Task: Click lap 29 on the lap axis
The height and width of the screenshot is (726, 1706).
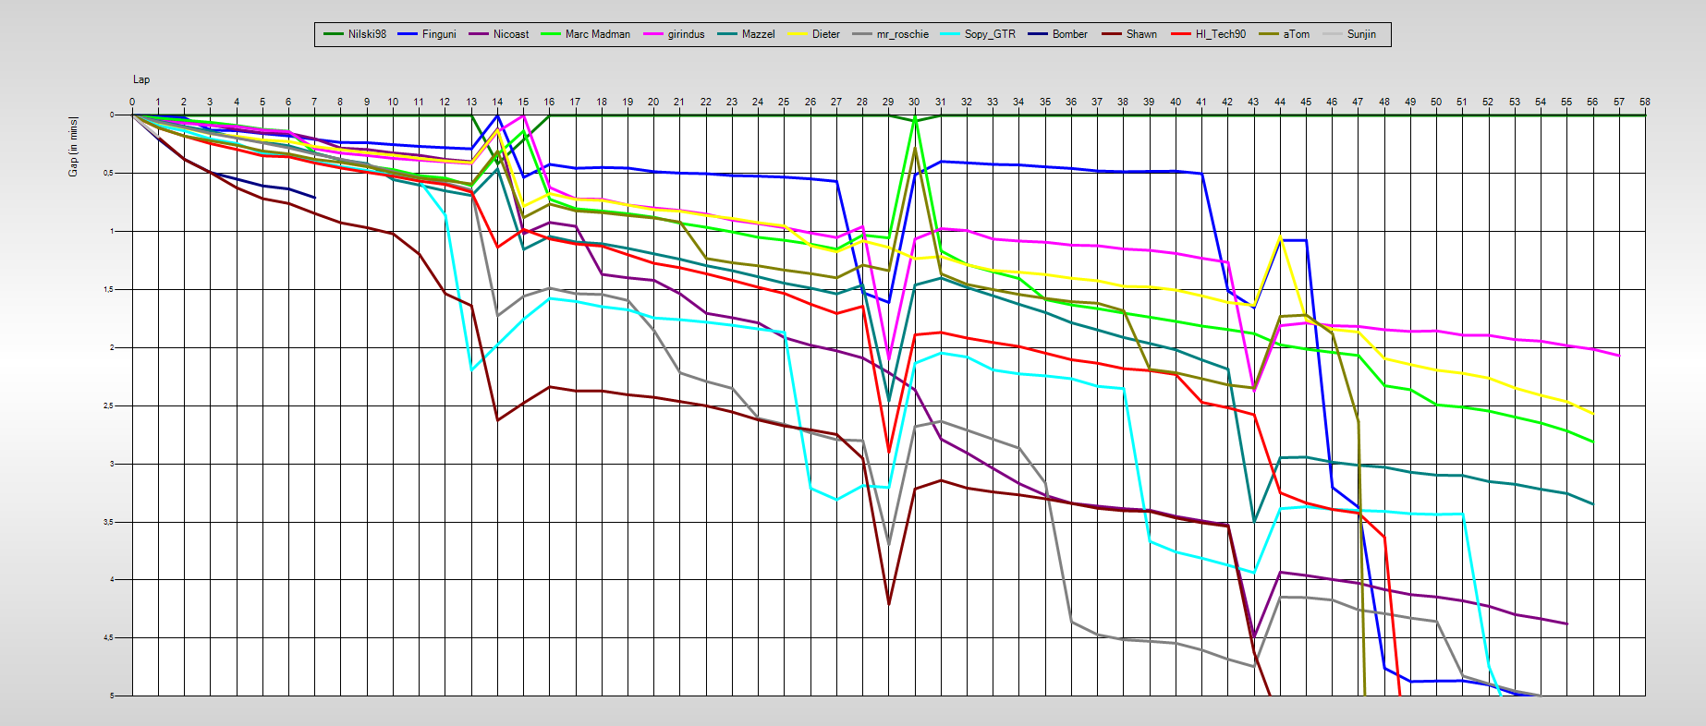Action: (x=888, y=102)
